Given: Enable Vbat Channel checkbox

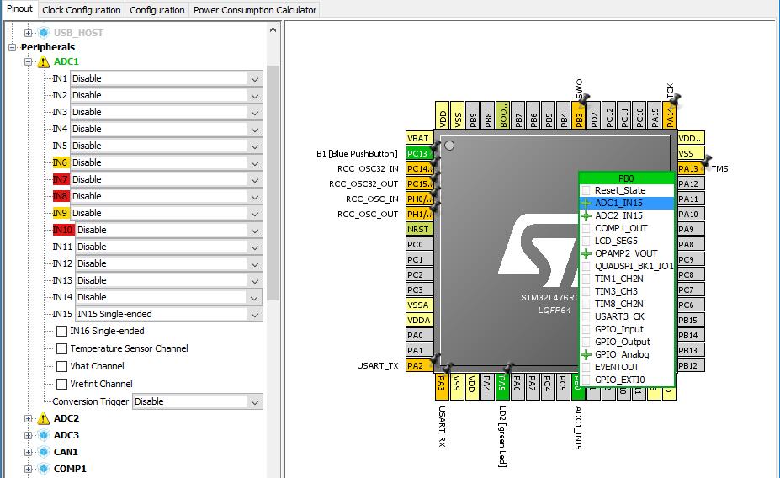Looking at the screenshot, I should 61,367.
